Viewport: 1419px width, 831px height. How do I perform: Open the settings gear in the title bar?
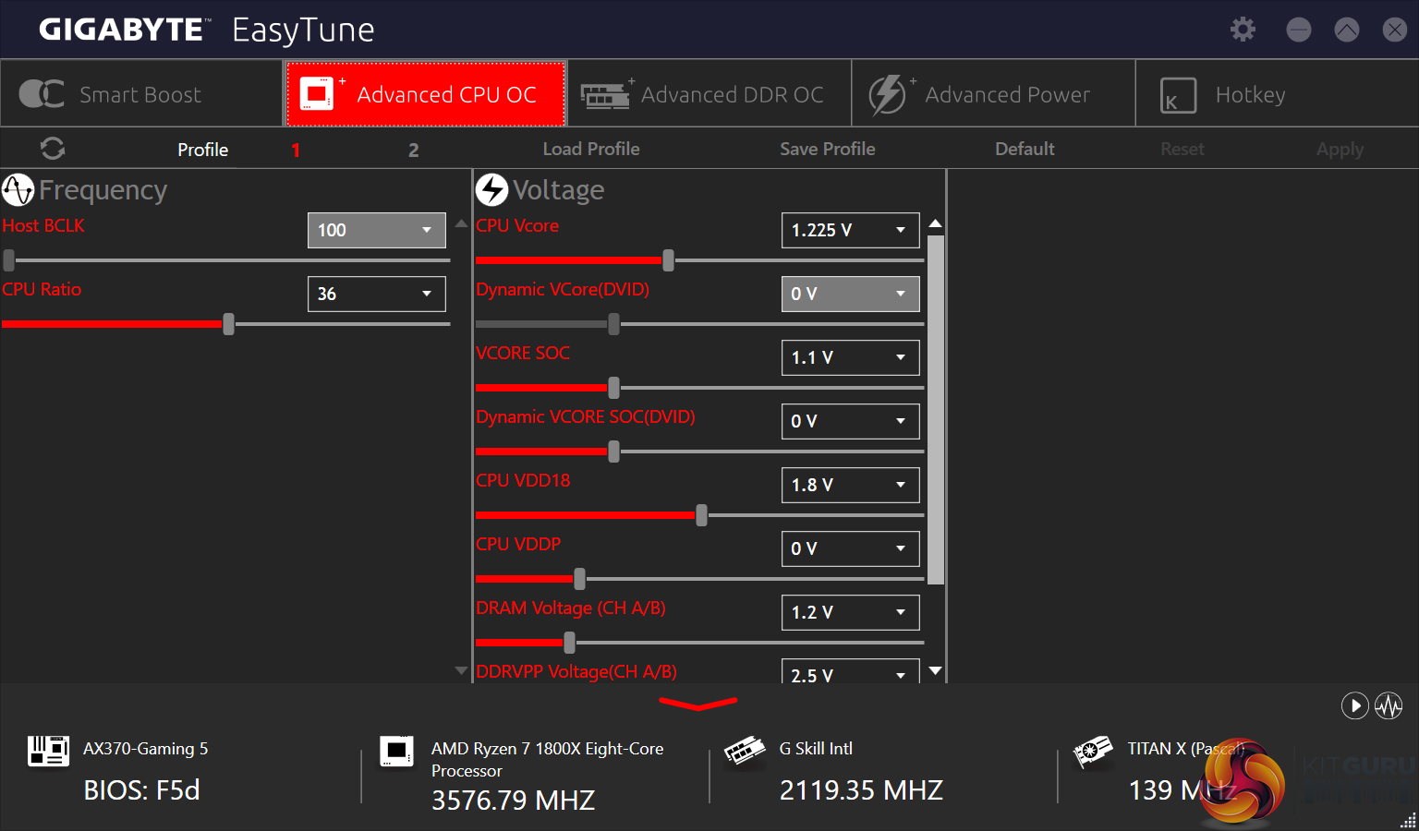[1243, 30]
